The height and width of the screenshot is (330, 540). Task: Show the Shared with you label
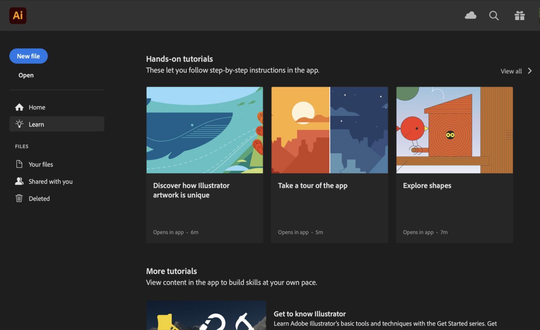tap(50, 181)
